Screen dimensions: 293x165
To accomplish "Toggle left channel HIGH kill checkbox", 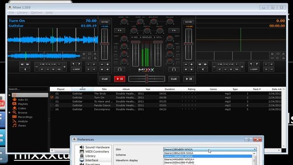I will [x=116, y=48].
